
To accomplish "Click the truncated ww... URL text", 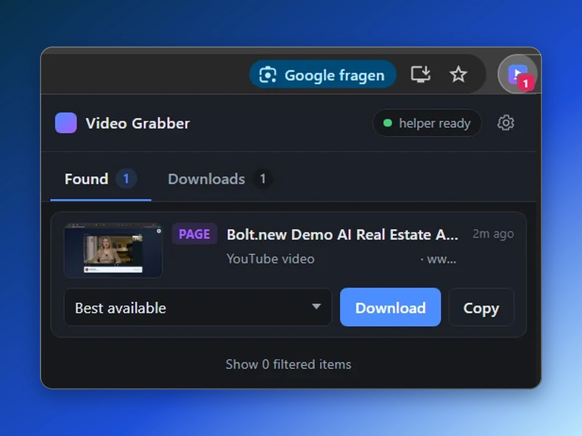I will (x=441, y=259).
